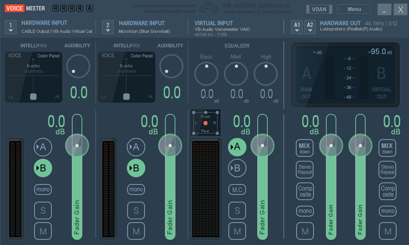Screen dimensions: 409x245
Task: Click Virtual Input fader gain knob
Action: [262, 146]
